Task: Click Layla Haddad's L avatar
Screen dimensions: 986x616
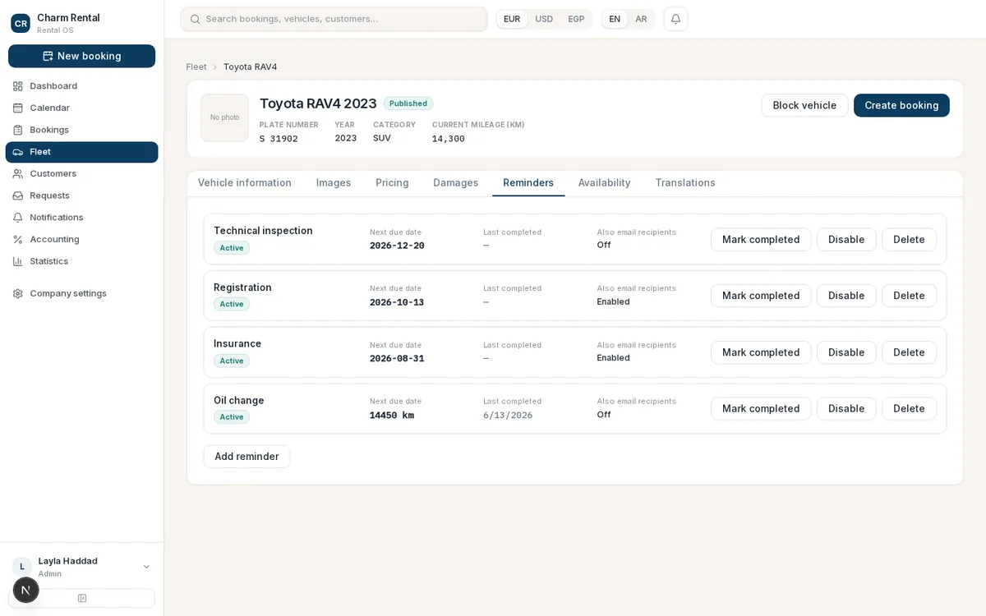Action: [x=22, y=567]
